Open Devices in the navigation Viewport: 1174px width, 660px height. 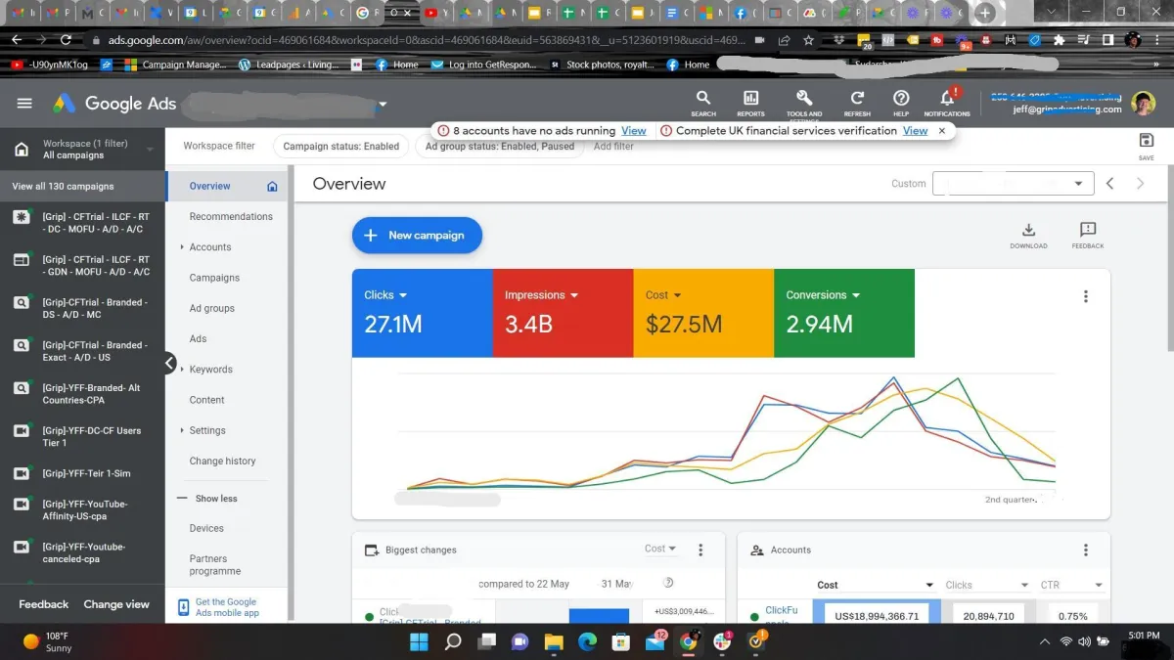point(206,528)
